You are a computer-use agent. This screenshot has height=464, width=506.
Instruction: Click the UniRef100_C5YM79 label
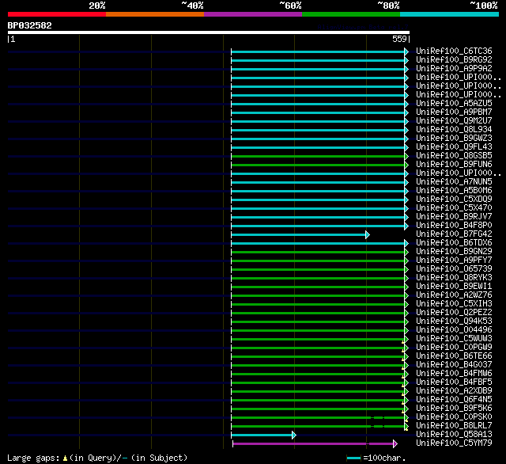pos(454,443)
